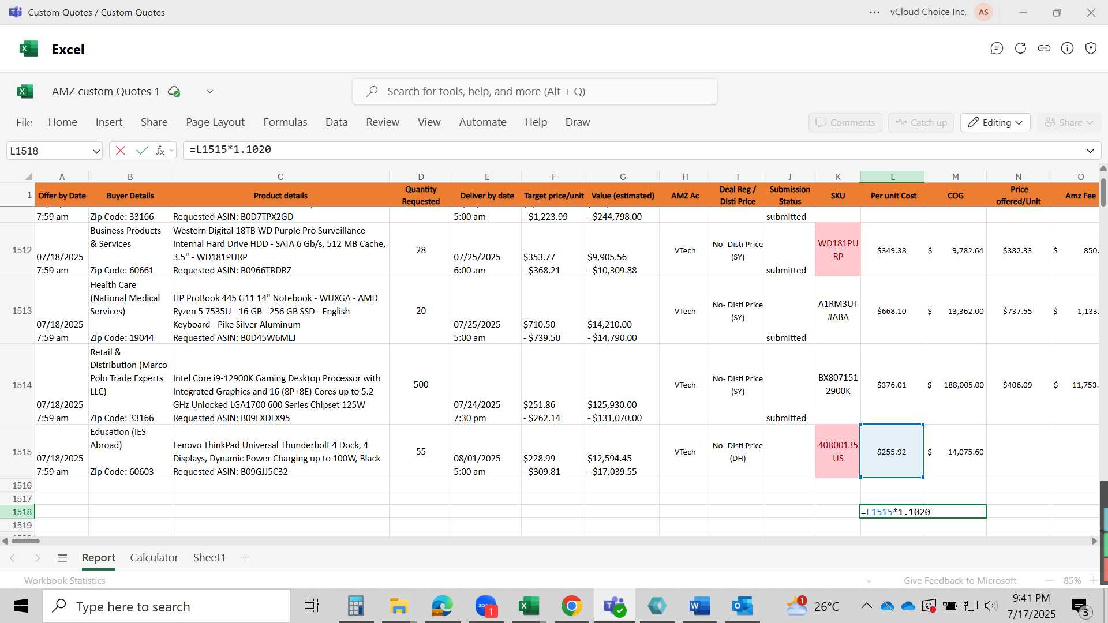Expand the fx function dropdown arrow
The width and height of the screenshot is (1108, 623).
[x=171, y=151]
